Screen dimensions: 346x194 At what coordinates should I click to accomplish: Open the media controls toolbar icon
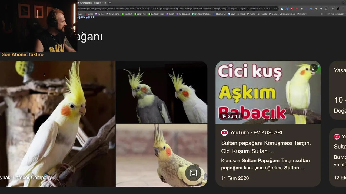click(333, 9)
